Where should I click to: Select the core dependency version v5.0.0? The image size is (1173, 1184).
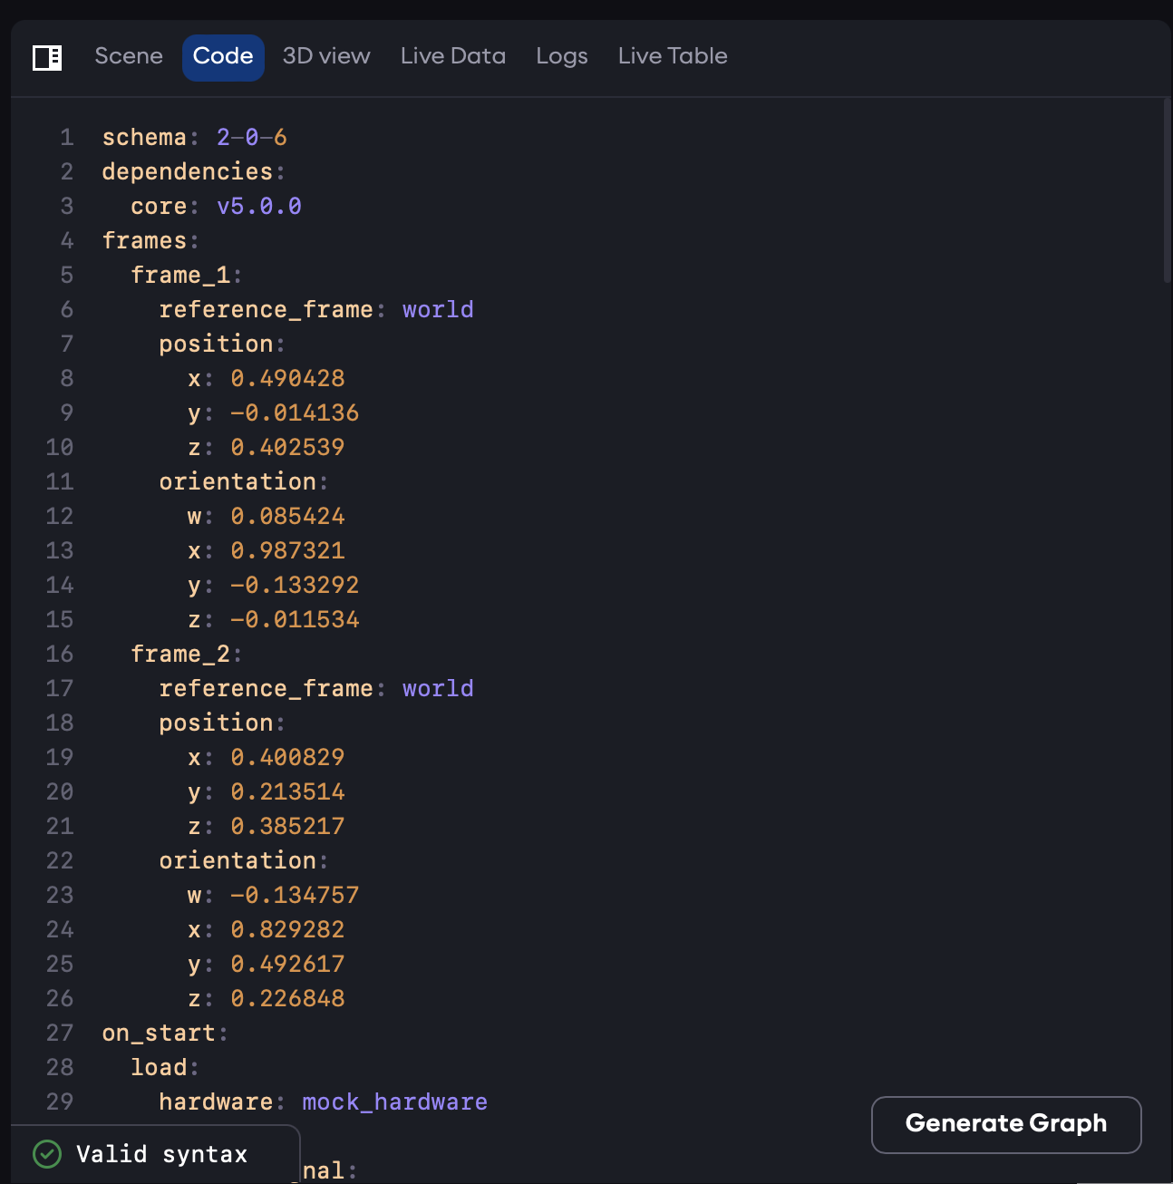pyautogui.click(x=259, y=206)
